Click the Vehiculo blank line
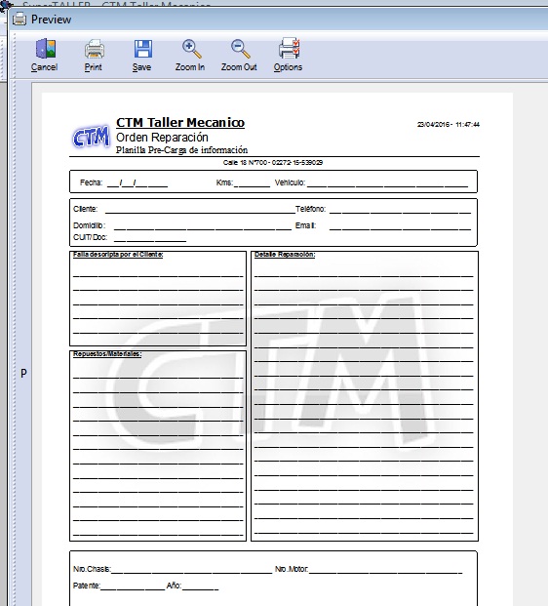This screenshot has height=606, width=548. coord(387,183)
